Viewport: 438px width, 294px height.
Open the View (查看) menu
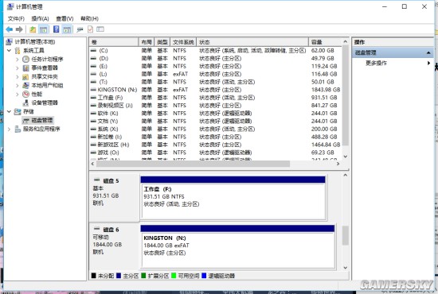(x=65, y=18)
